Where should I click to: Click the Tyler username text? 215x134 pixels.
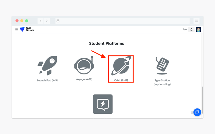click(185, 29)
